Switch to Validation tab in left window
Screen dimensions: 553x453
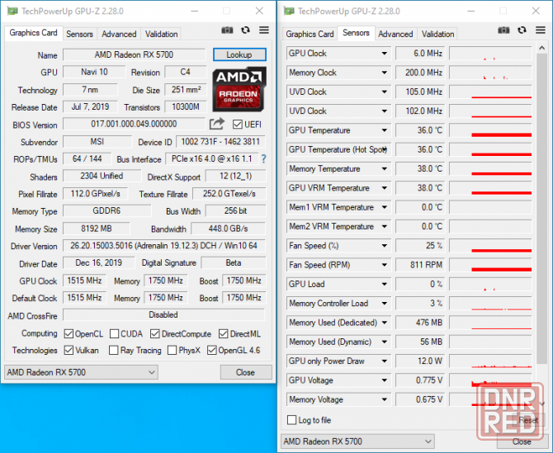pyautogui.click(x=161, y=34)
